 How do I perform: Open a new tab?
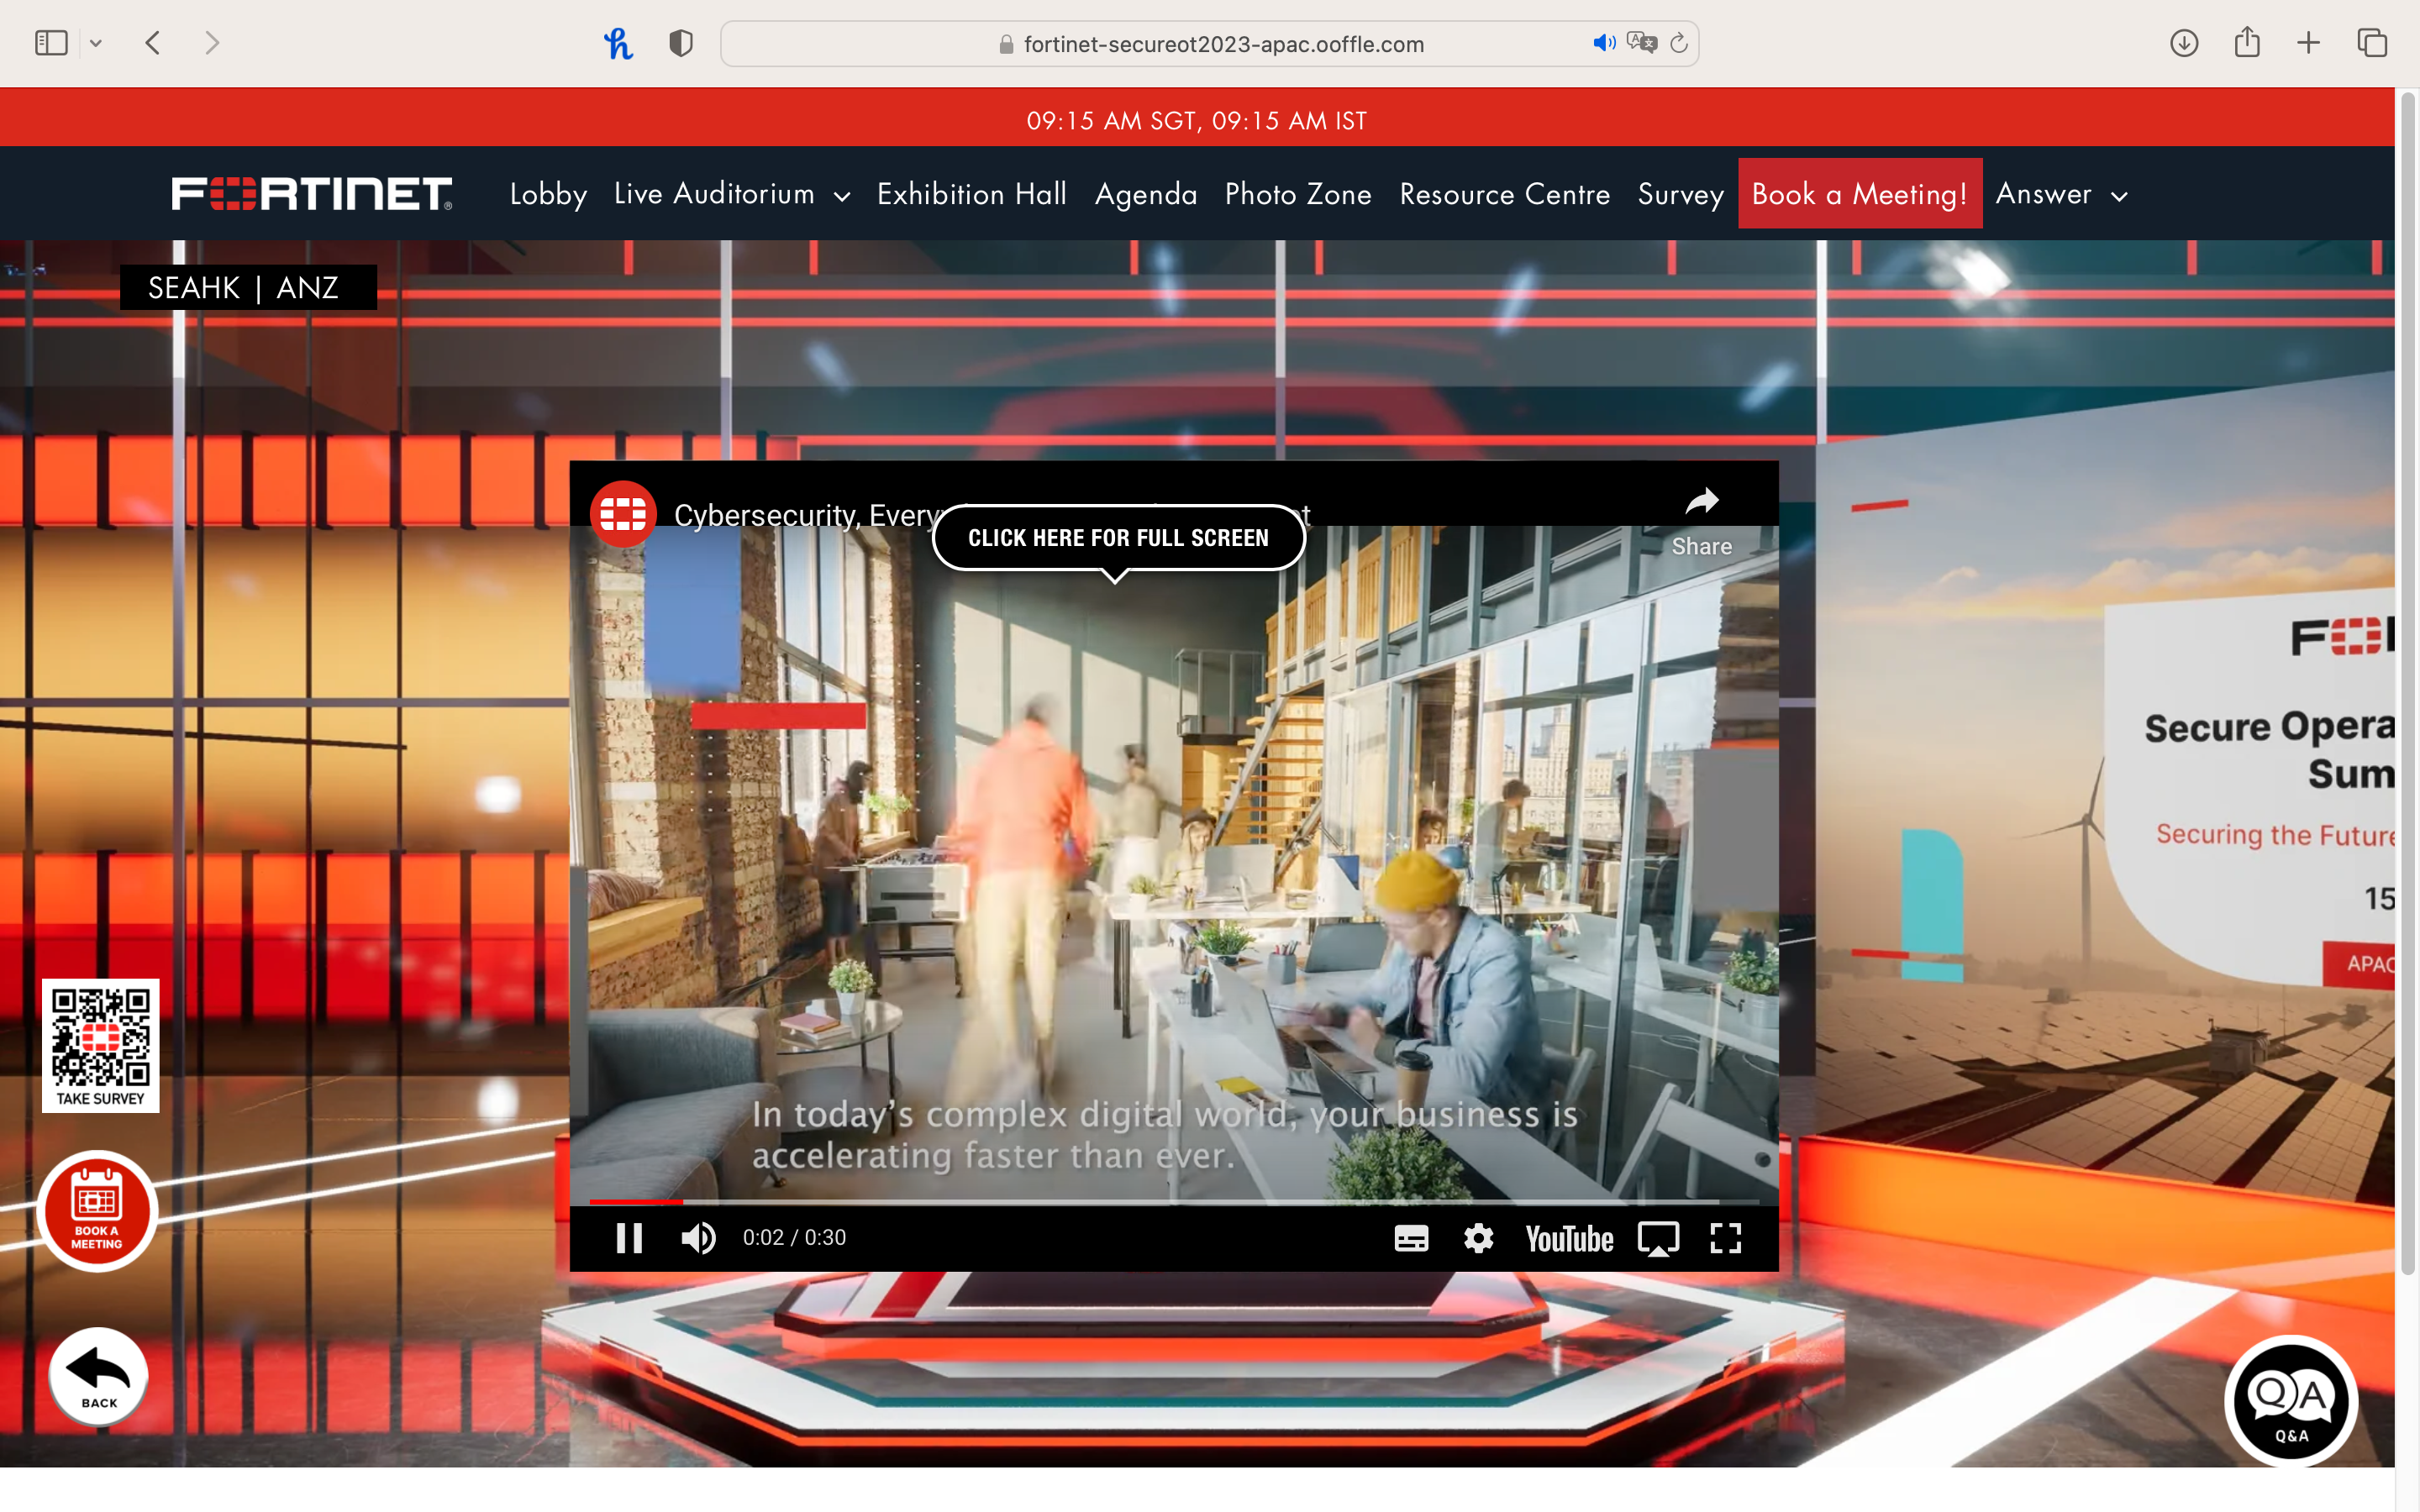pyautogui.click(x=2309, y=43)
